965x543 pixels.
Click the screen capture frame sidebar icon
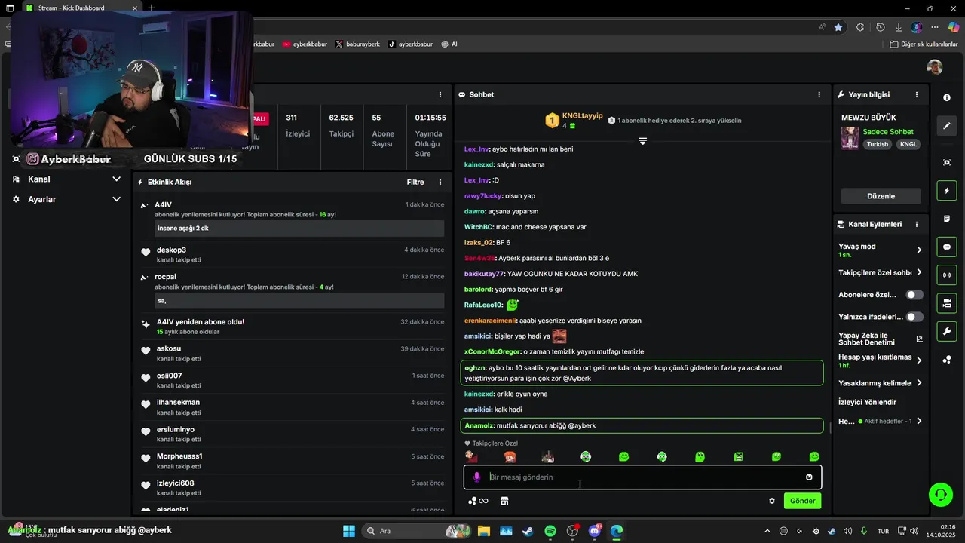[947, 162]
